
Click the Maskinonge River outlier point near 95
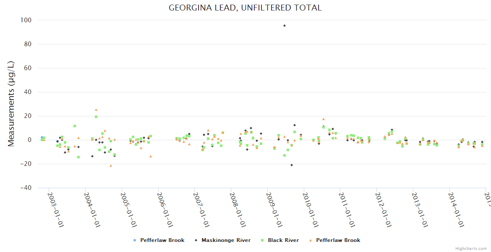285,26
